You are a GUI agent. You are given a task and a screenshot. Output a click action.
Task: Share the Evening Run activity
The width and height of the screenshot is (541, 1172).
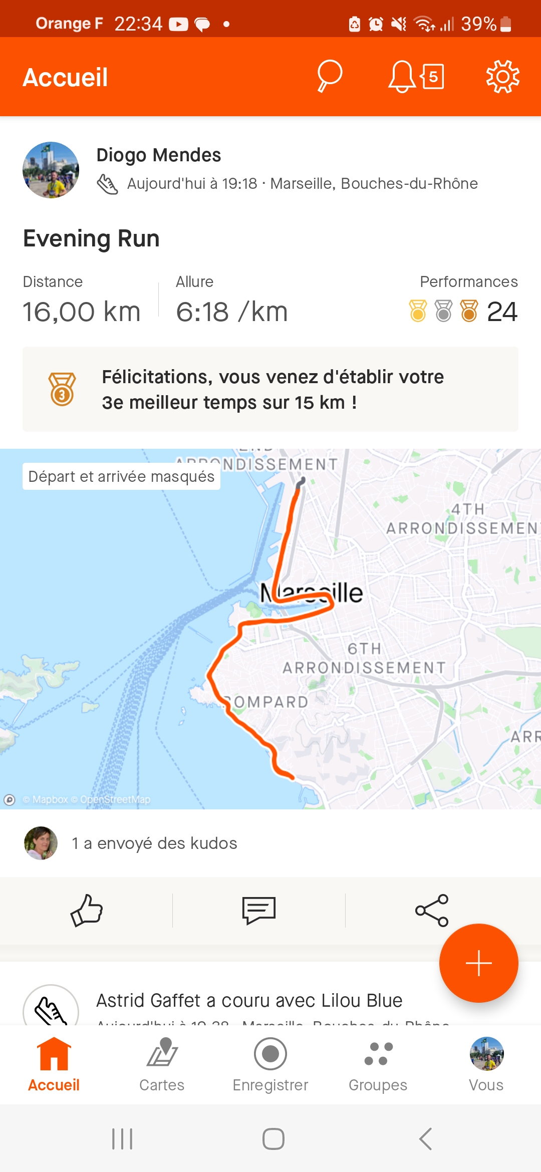point(432,911)
